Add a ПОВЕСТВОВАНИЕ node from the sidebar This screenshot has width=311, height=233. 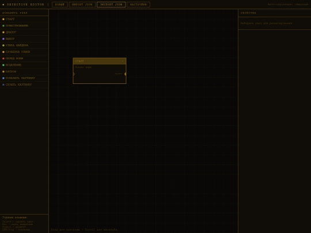[x=24, y=26]
